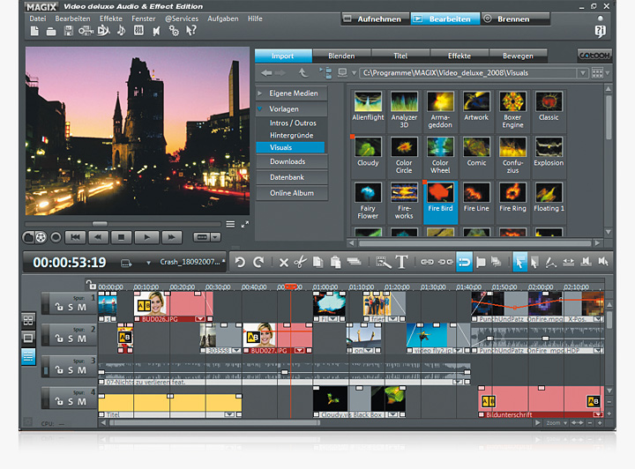Click the context help cursor icon

190,30
